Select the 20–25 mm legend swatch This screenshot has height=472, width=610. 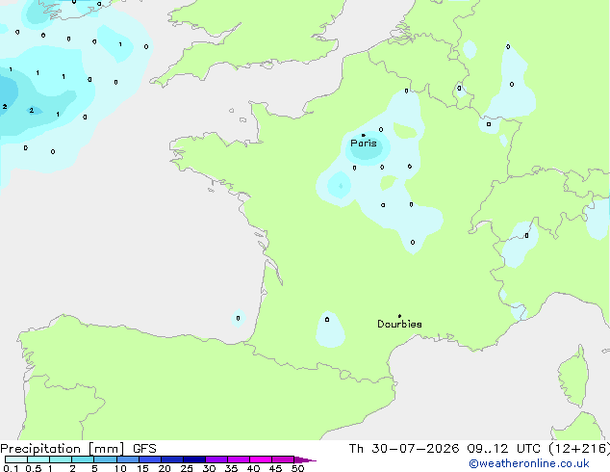(x=172, y=459)
